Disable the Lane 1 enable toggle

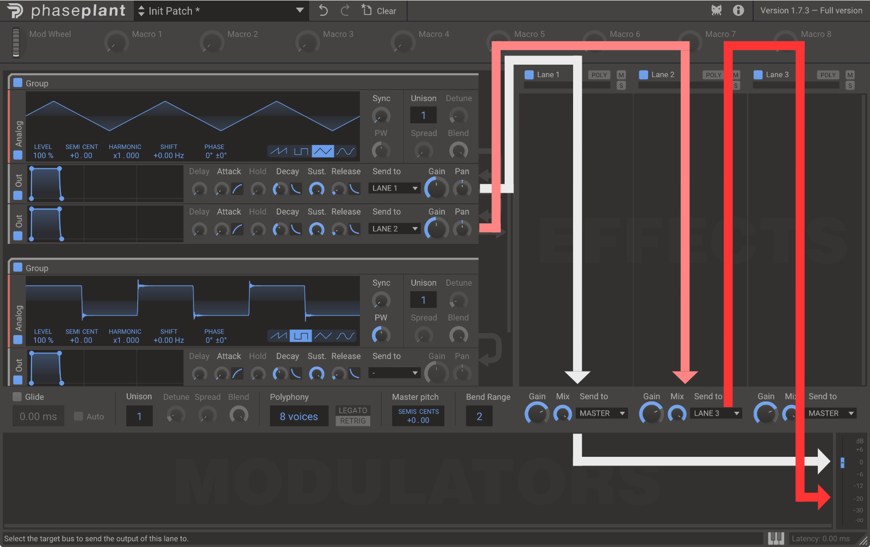point(529,75)
